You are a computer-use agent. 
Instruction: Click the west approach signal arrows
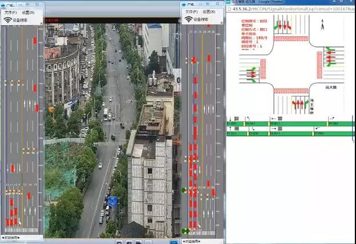click(x=250, y=73)
